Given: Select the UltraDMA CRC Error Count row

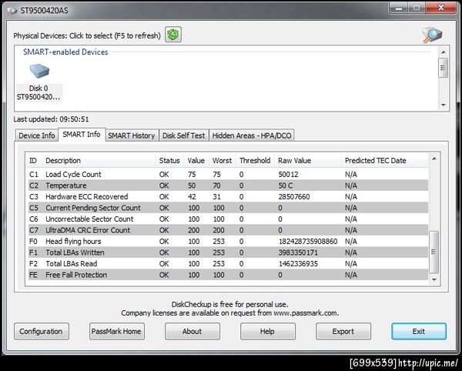Looking at the screenshot, I should [x=228, y=230].
